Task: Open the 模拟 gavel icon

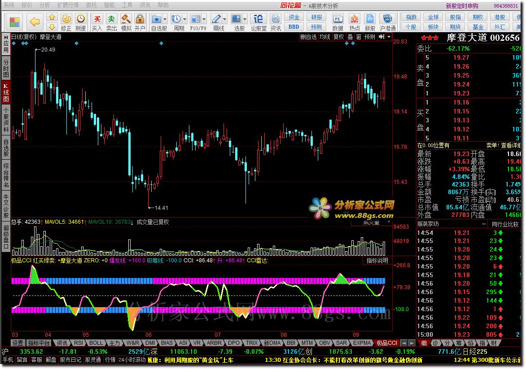Action: tap(126, 18)
